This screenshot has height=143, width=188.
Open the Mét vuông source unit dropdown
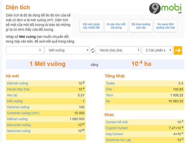67,50
